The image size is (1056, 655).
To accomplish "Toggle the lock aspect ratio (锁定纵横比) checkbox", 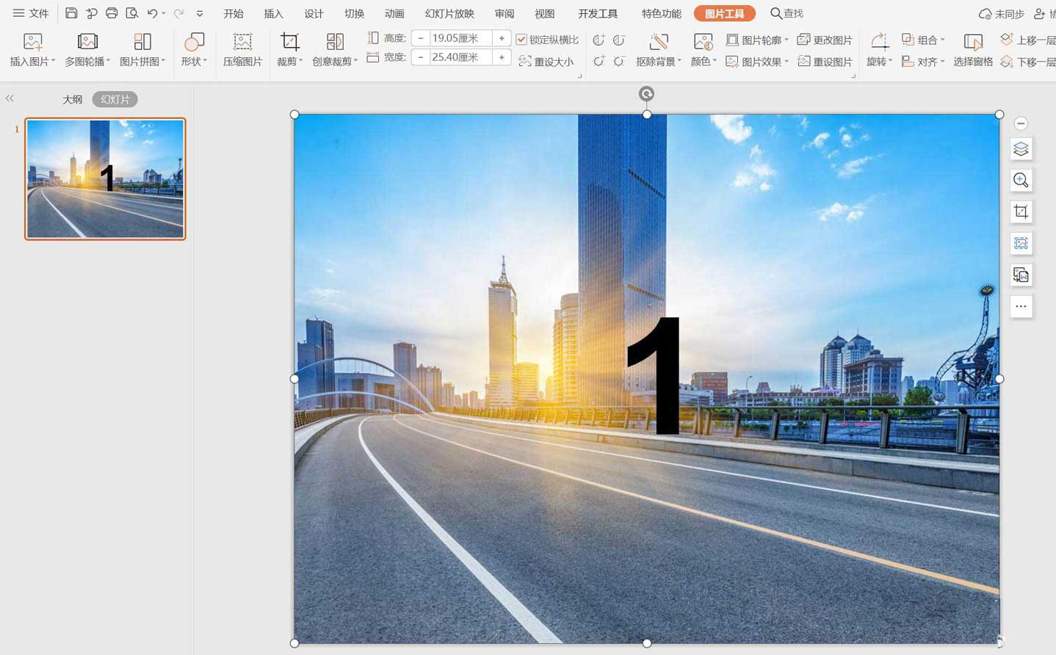I will (521, 40).
